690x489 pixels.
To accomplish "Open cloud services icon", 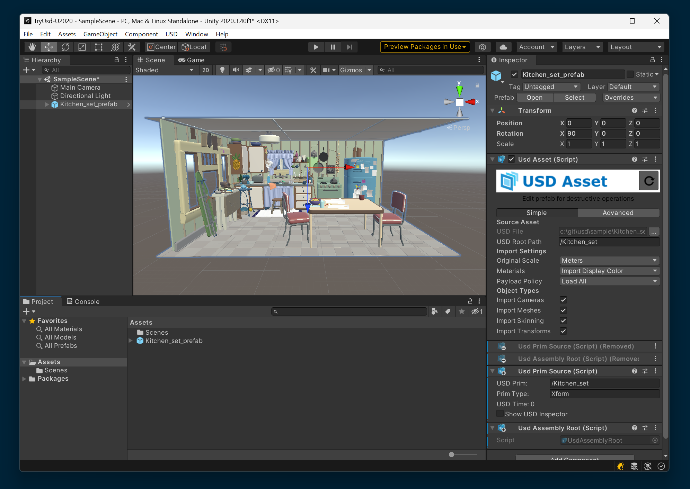I will tap(503, 47).
